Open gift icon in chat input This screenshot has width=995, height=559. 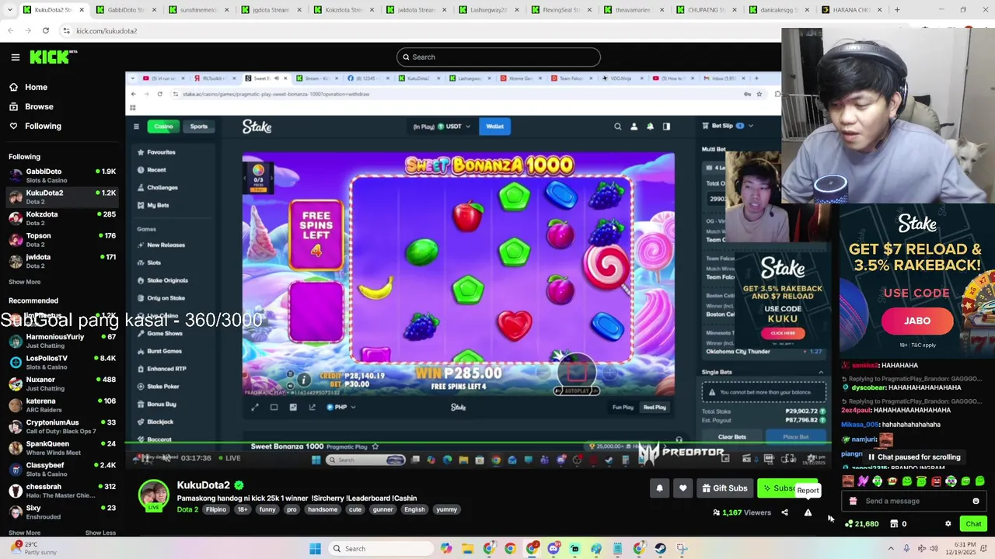853,501
